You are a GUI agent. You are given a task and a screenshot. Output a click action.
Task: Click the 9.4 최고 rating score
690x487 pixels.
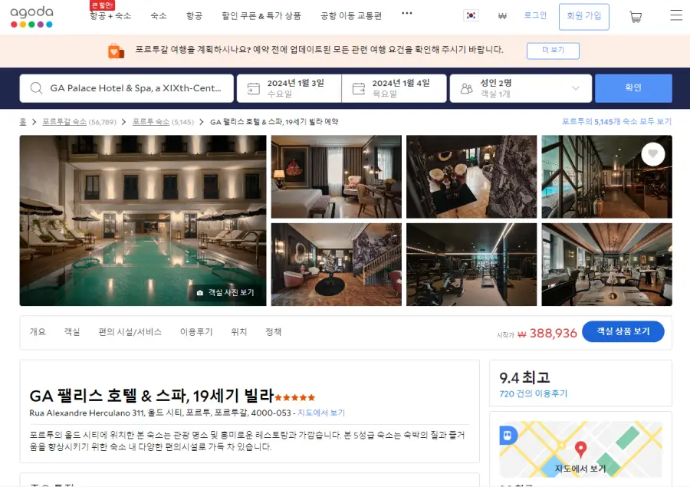coord(524,378)
